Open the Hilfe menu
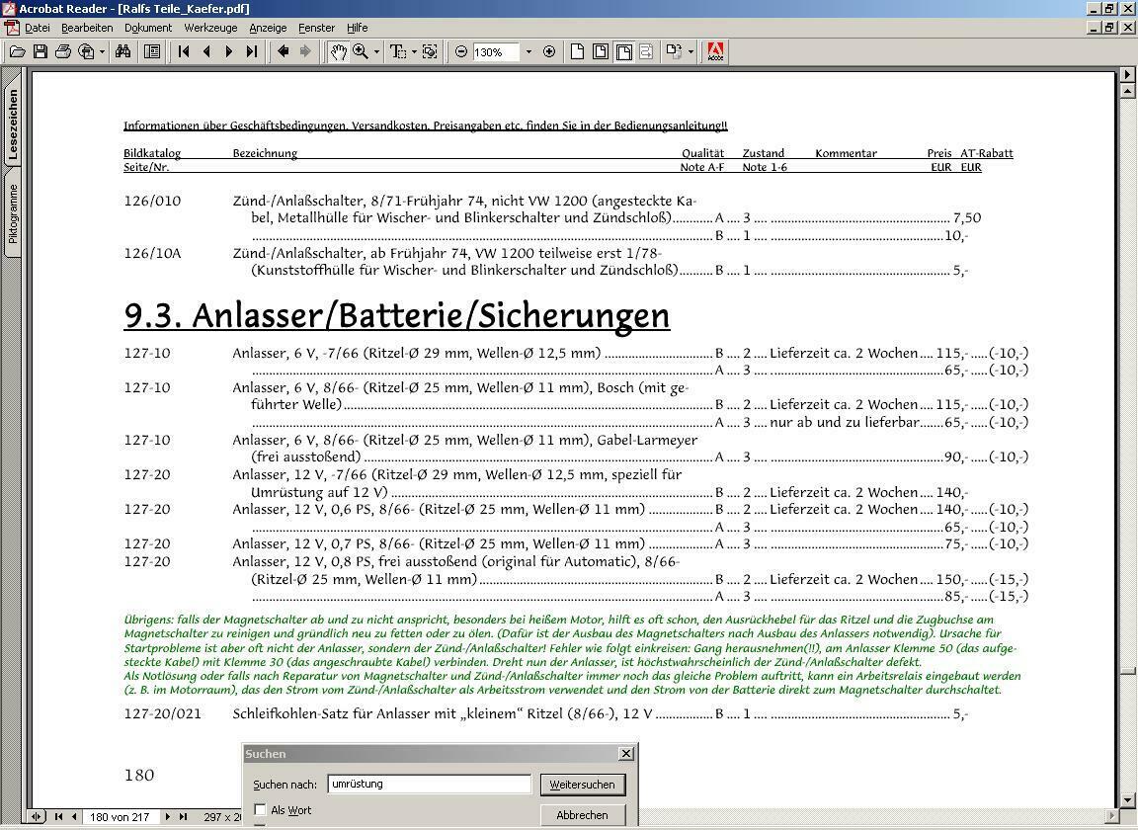Viewport: 1138px width, 830px height. click(357, 28)
